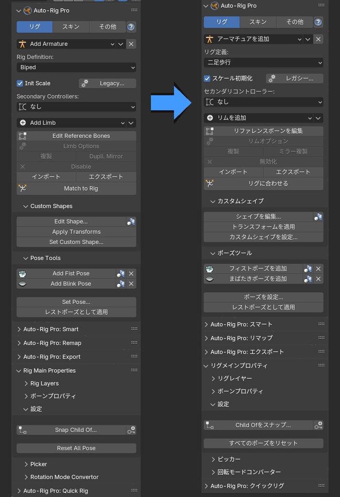Switch to リグ tab in Japanese panel
Image resolution: width=340 pixels, height=497 pixels.
coord(222,22)
